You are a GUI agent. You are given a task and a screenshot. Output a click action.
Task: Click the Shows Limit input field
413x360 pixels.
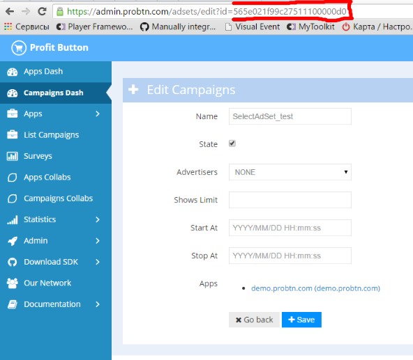(290, 200)
